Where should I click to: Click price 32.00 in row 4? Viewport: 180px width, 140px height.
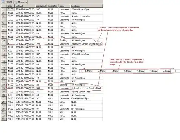click(x=11, y=20)
